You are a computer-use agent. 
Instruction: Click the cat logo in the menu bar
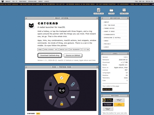tap(3, 1)
